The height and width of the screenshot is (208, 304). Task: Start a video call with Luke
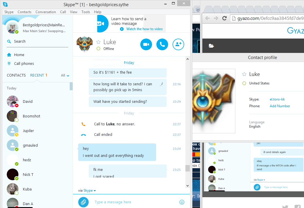146,44
